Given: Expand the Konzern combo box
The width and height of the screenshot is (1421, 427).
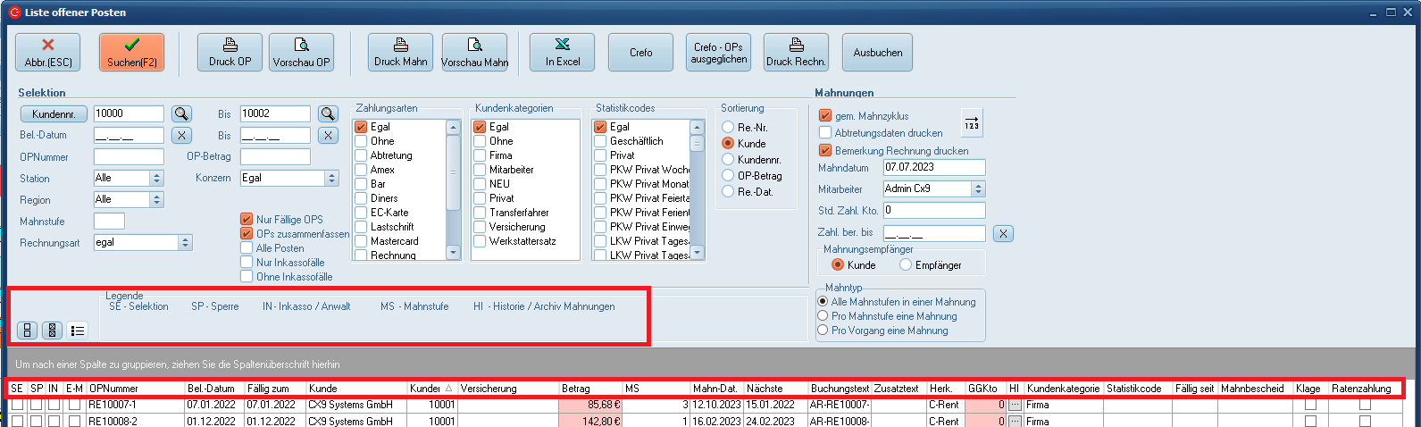Looking at the screenshot, I should [331, 179].
